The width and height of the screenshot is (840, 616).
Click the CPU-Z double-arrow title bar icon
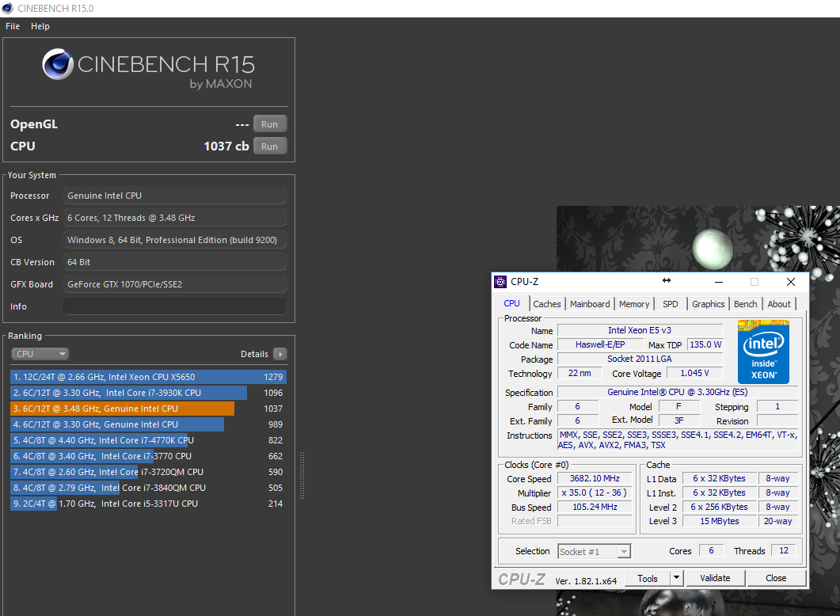(667, 280)
